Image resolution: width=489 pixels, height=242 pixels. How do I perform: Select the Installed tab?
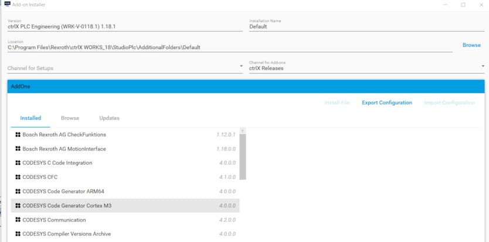30,118
